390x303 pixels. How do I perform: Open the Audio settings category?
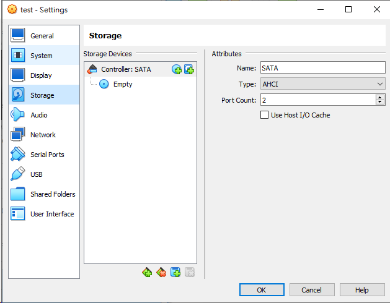[39, 115]
